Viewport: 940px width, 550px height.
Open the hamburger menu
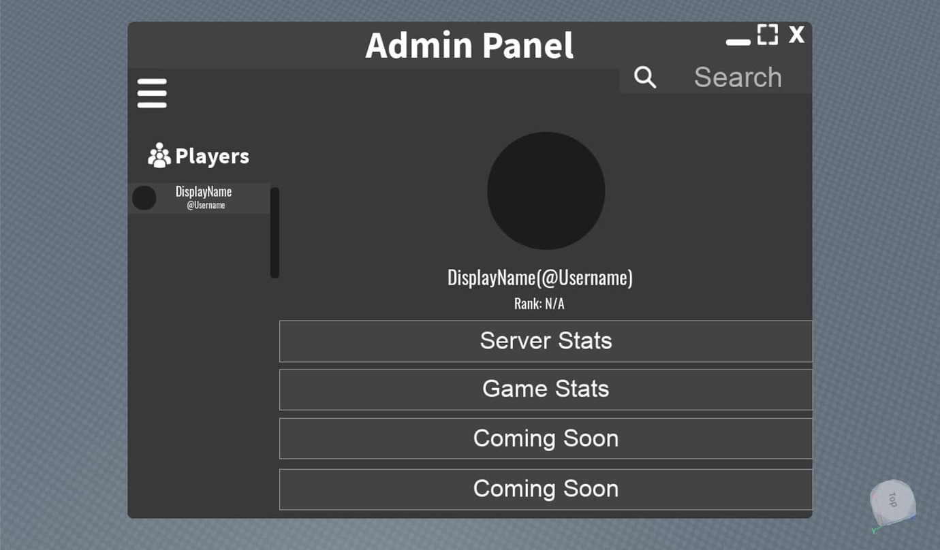coord(151,93)
